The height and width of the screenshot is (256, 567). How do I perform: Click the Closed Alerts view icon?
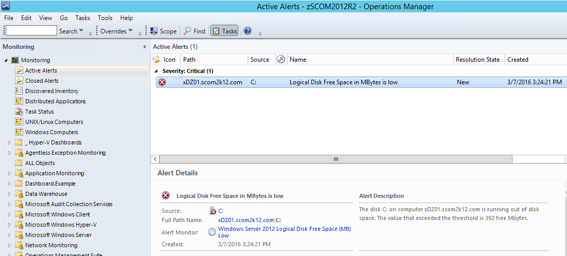pyautogui.click(x=19, y=81)
